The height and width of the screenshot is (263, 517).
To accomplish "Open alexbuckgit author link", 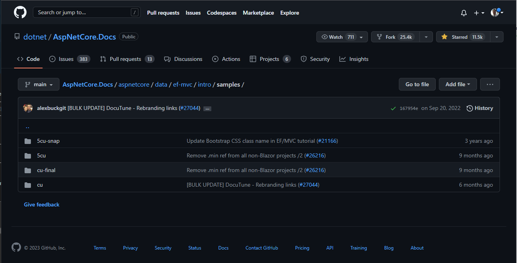I will click(52, 108).
